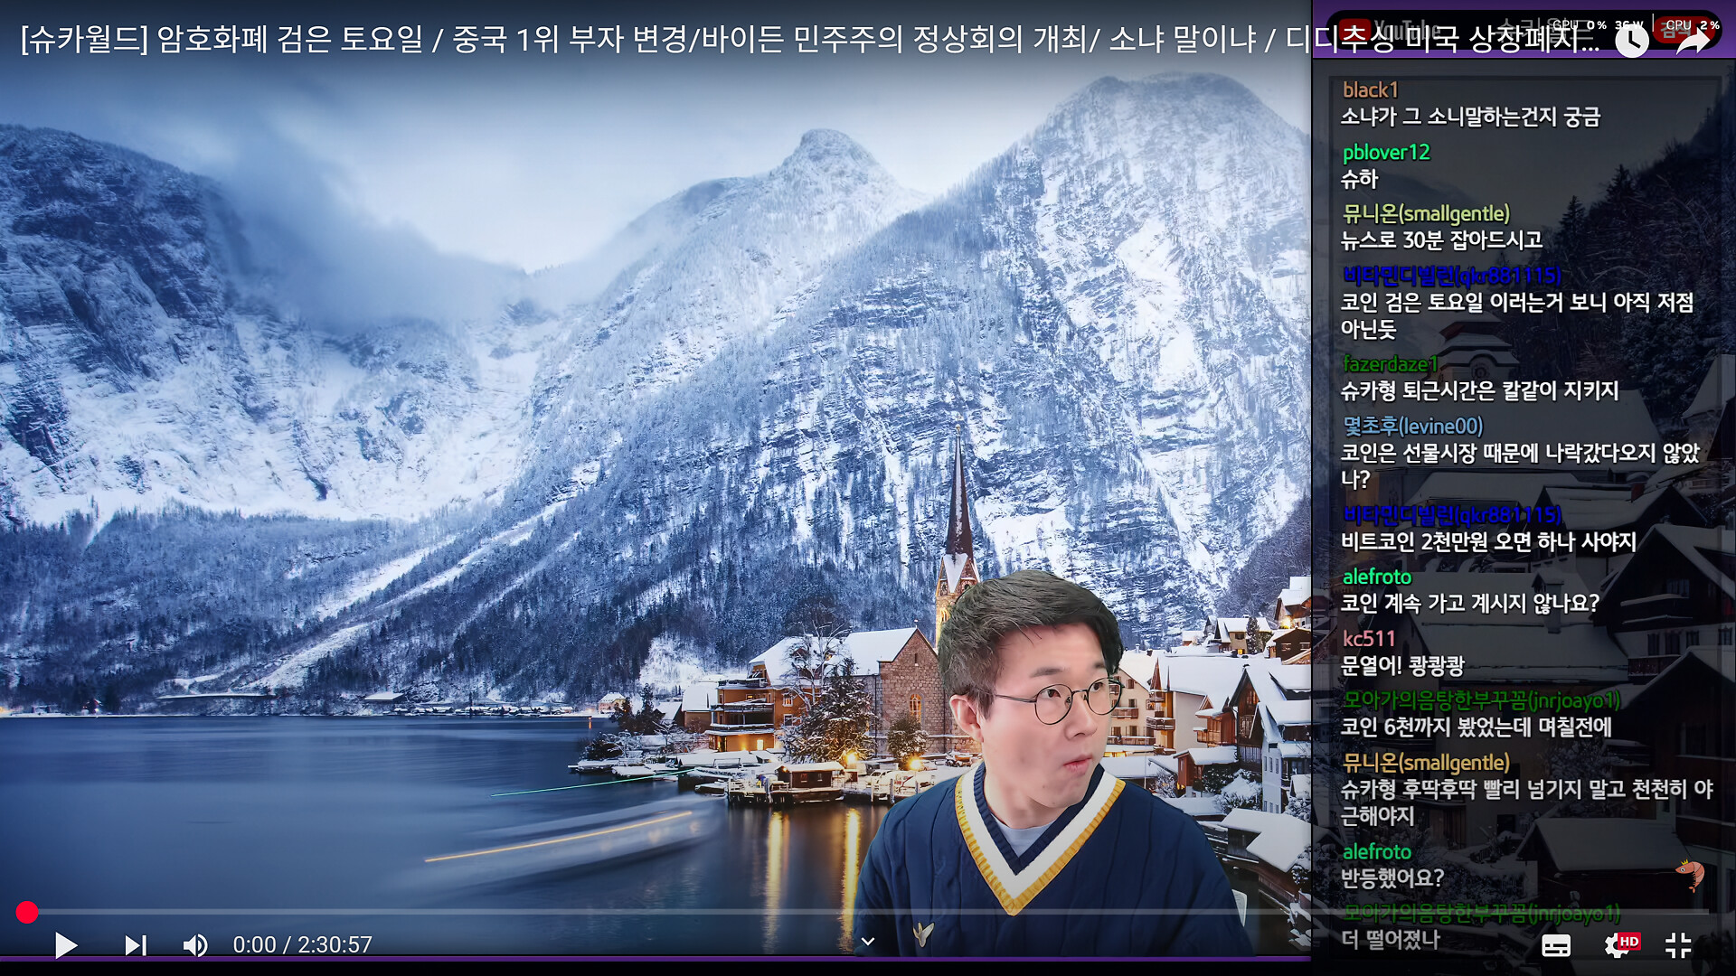The image size is (1736, 976).
Task: Click chat username kc511
Action: [x=1368, y=639]
